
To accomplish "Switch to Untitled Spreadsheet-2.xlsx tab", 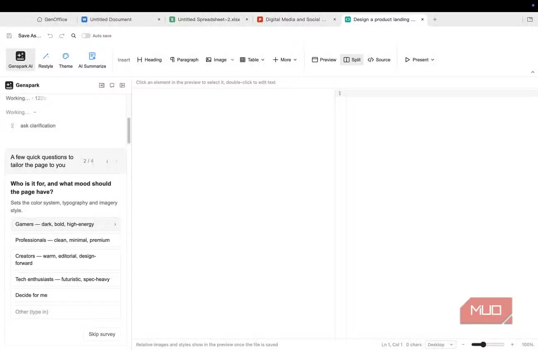I will 208,19.
